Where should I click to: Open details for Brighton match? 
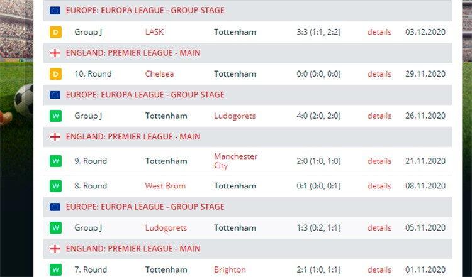379,270
